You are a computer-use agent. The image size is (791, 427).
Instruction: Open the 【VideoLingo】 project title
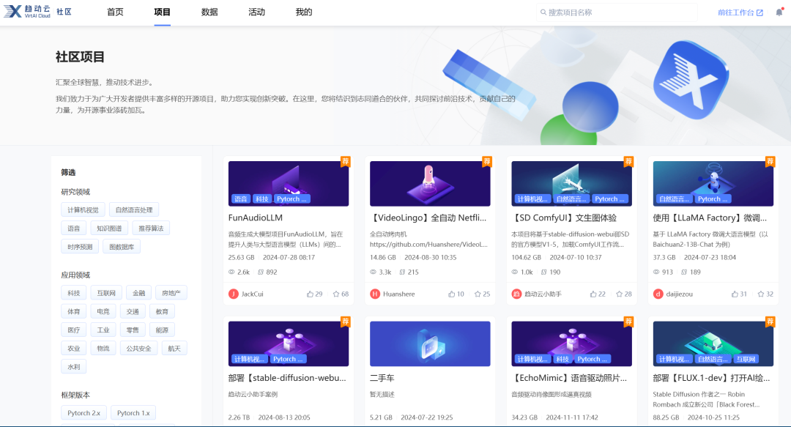coord(428,218)
